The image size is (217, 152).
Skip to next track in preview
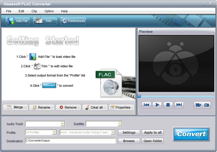click(179, 105)
